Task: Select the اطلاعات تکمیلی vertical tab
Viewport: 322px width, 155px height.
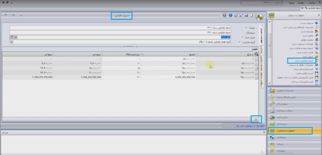Action: pyautogui.click(x=262, y=63)
